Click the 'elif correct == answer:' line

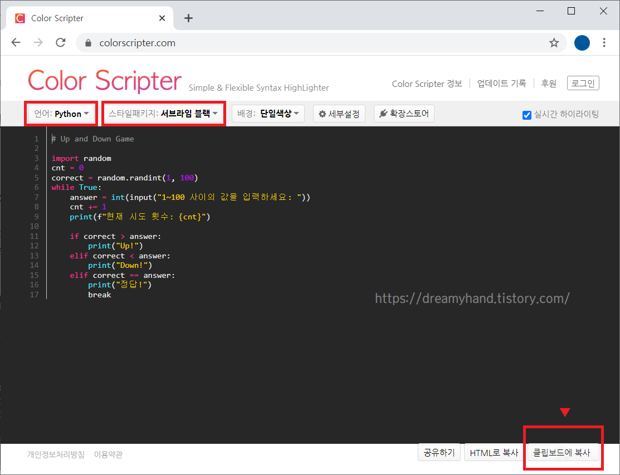(x=123, y=276)
